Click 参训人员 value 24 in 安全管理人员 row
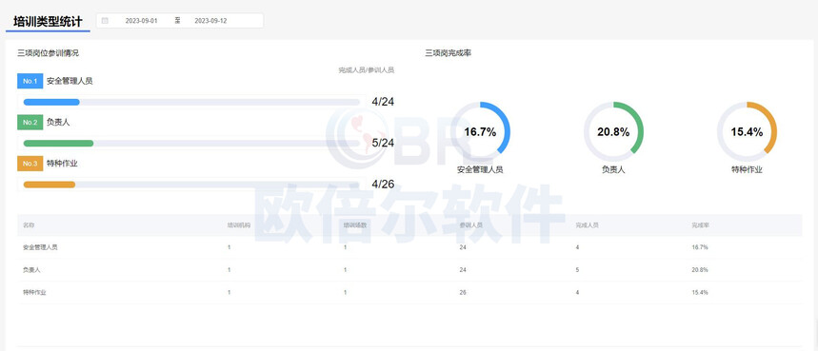 [463, 247]
